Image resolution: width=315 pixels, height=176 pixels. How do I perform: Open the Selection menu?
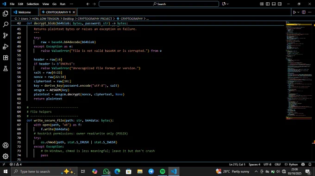(33, 4)
